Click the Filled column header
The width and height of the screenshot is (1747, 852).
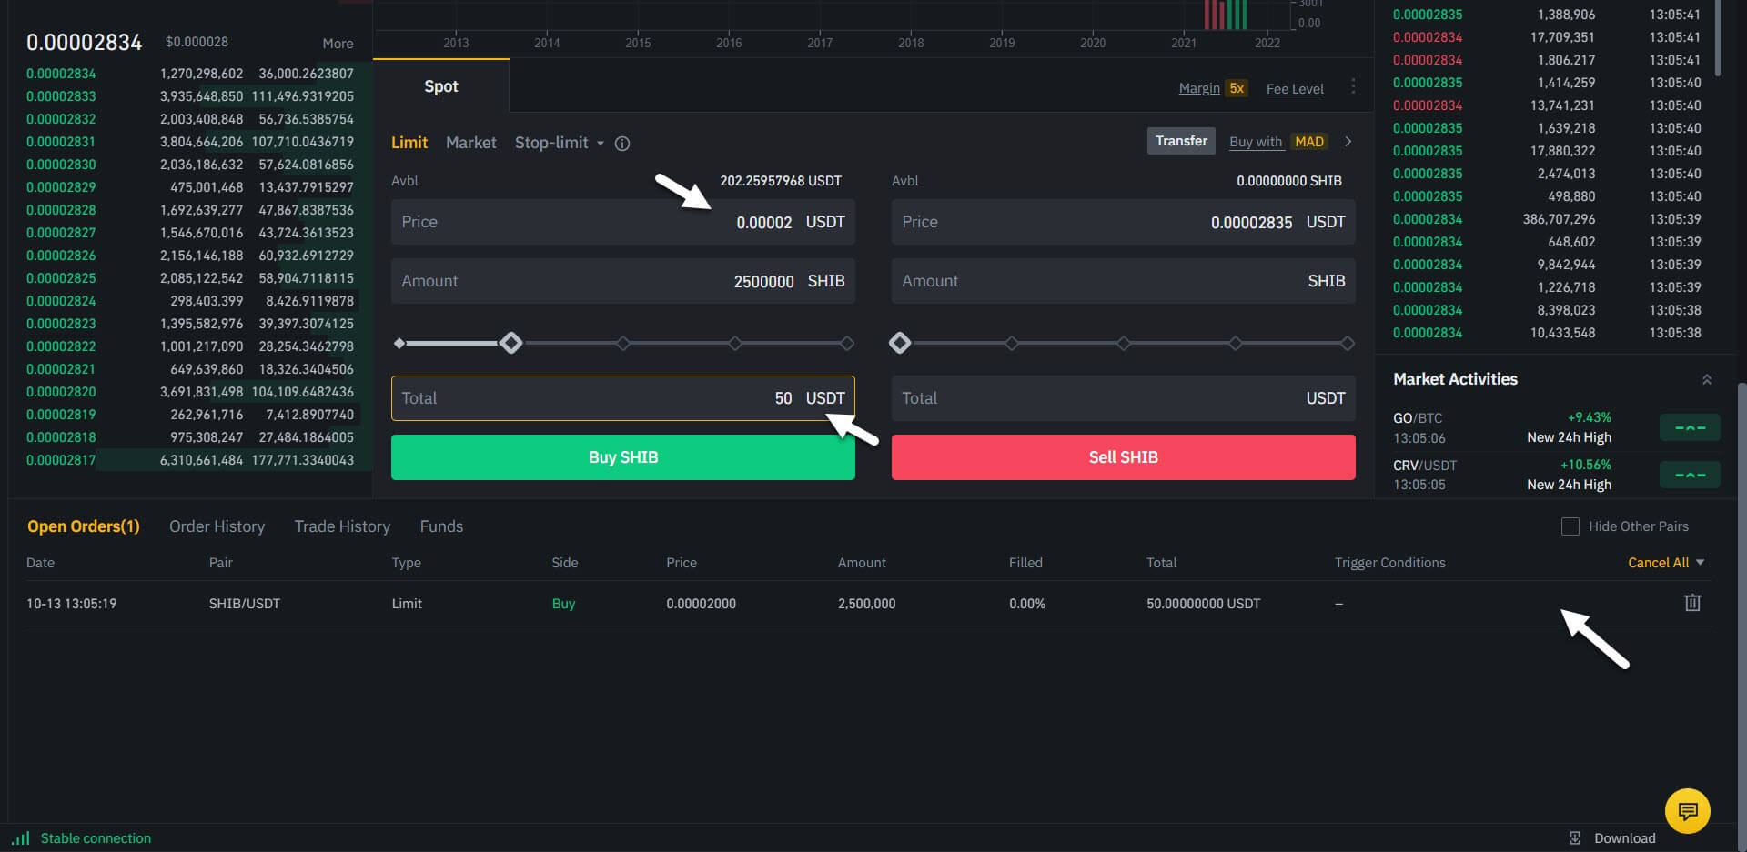[1025, 563]
